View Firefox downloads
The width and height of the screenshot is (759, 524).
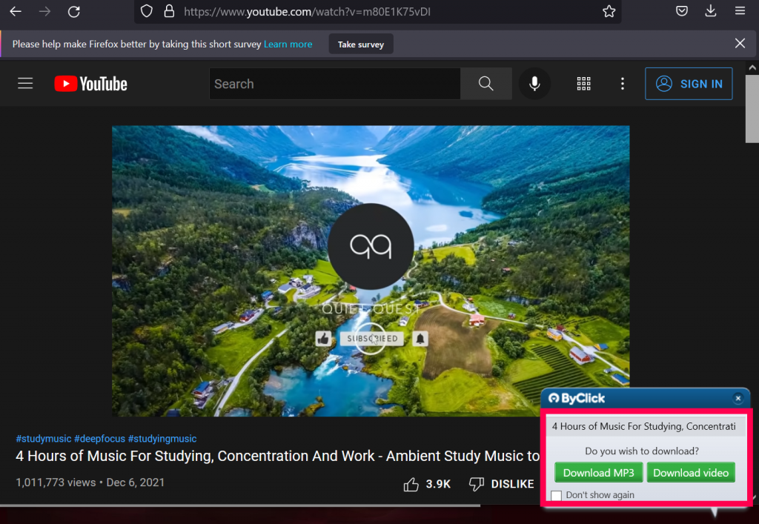click(710, 10)
